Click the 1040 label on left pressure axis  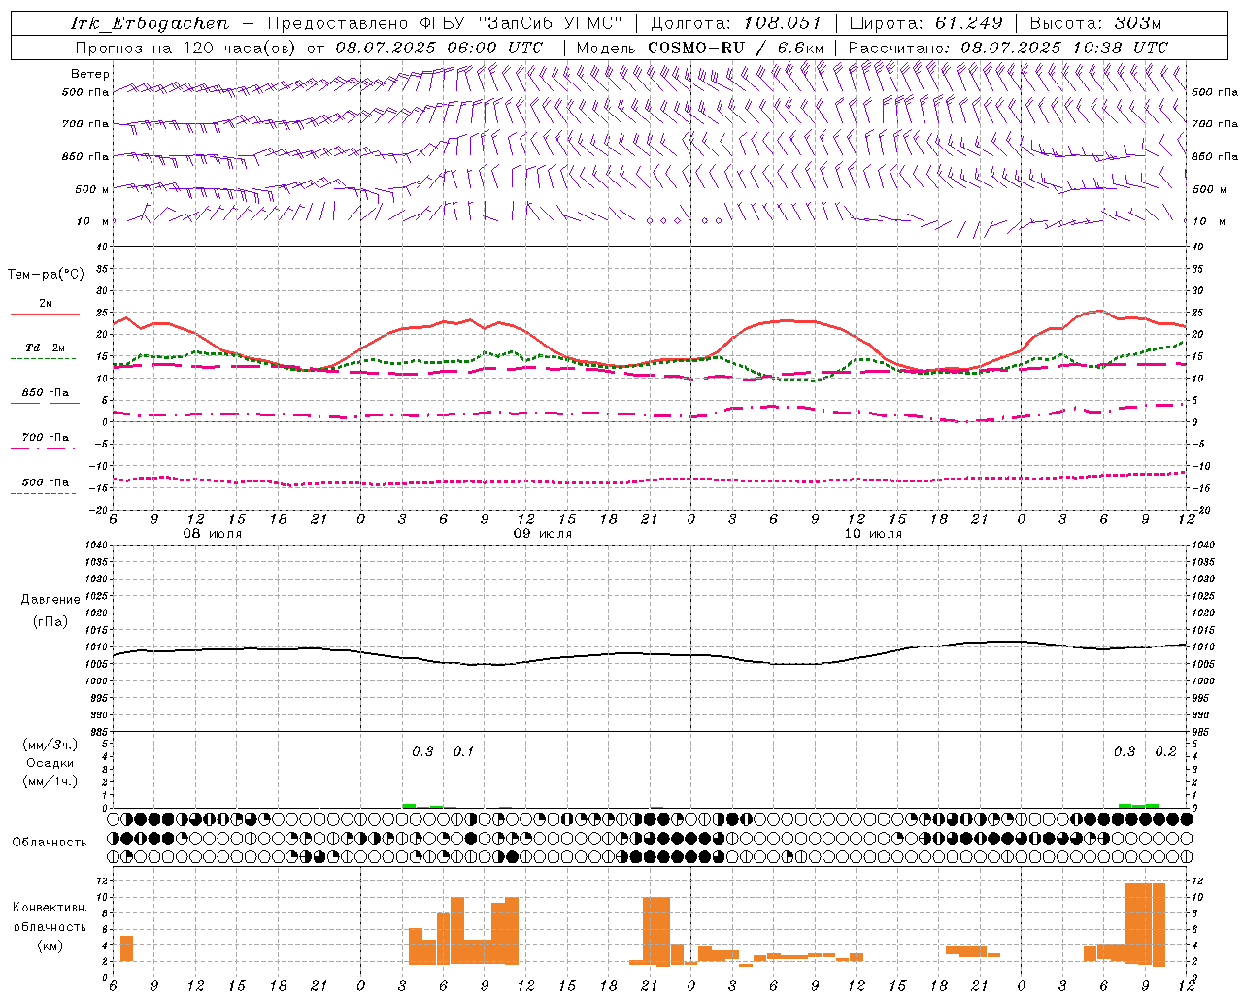pos(95,546)
